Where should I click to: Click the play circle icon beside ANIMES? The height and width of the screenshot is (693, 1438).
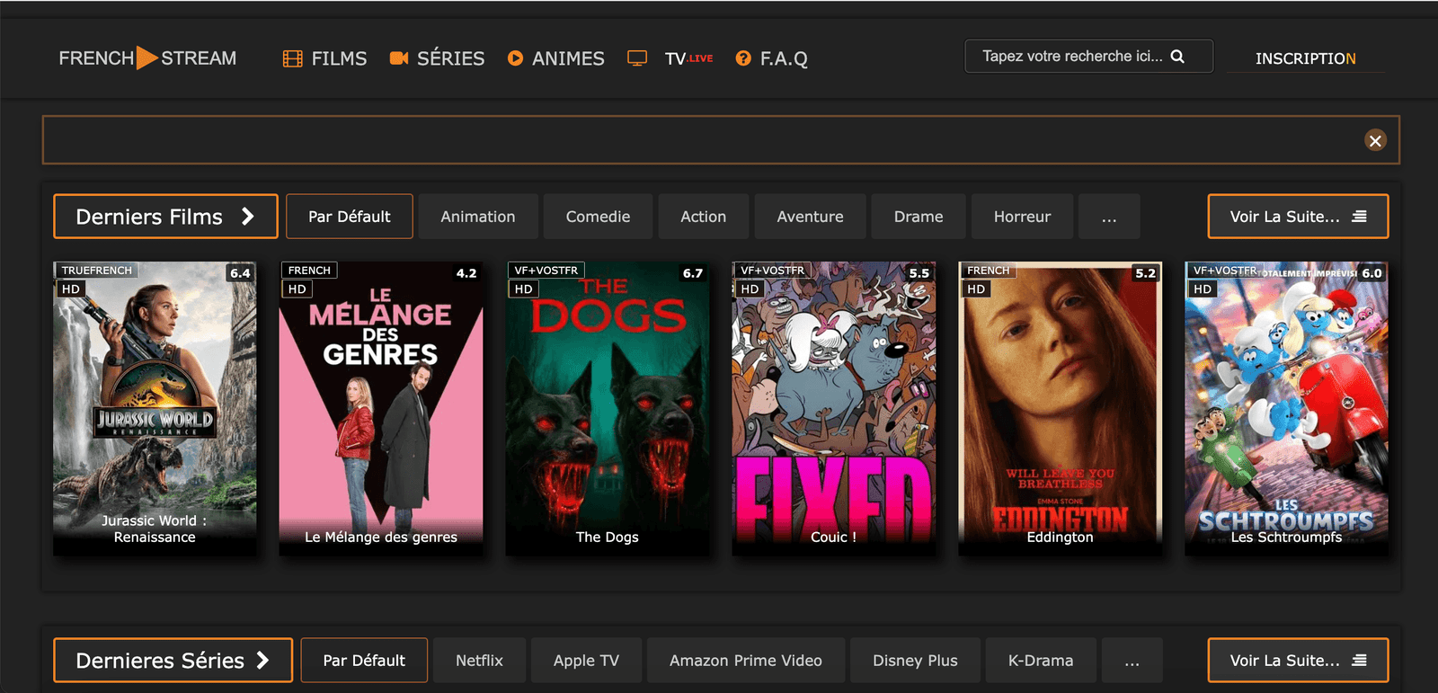coord(515,58)
